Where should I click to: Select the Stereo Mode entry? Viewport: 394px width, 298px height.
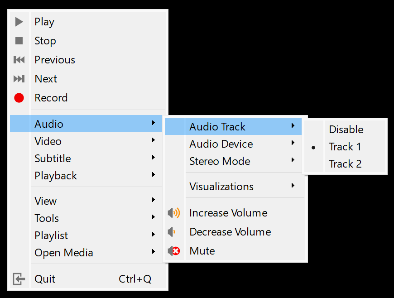(220, 161)
